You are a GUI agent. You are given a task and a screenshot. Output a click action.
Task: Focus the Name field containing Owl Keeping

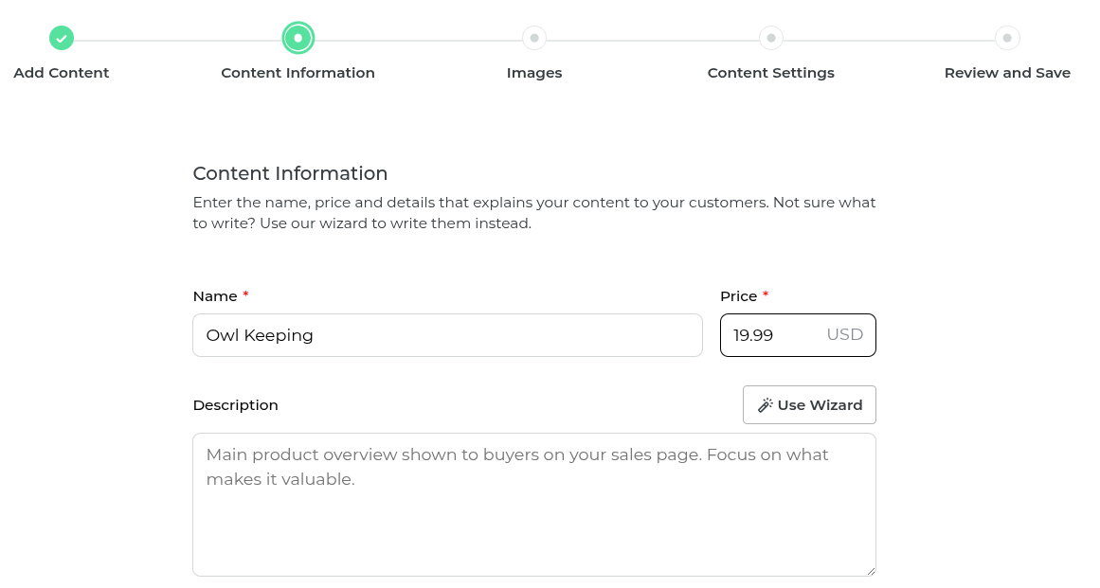click(x=447, y=335)
